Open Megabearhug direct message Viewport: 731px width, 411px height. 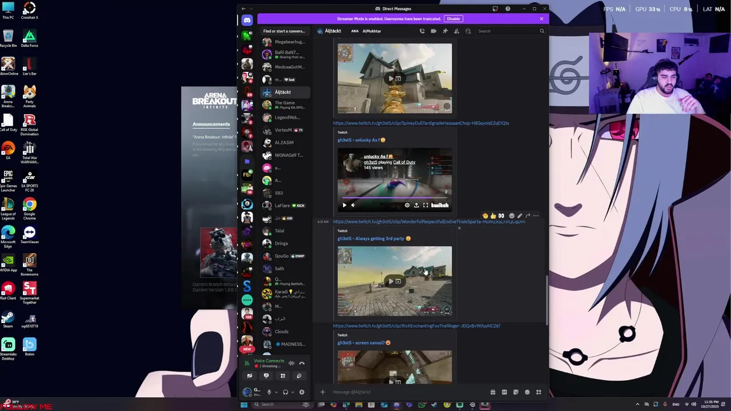(285, 42)
